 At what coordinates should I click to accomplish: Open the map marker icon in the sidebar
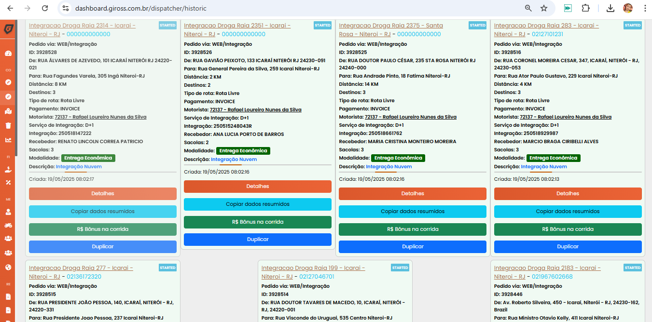tap(8, 111)
